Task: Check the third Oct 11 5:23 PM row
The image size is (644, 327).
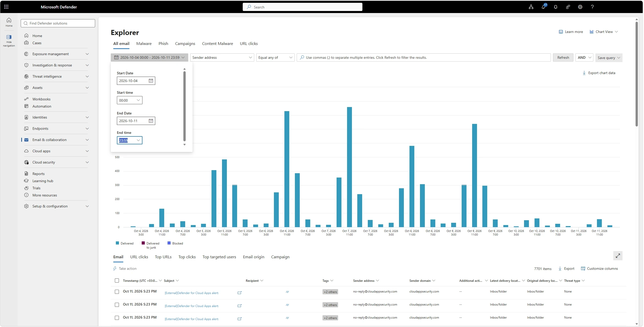Action: click(117, 318)
